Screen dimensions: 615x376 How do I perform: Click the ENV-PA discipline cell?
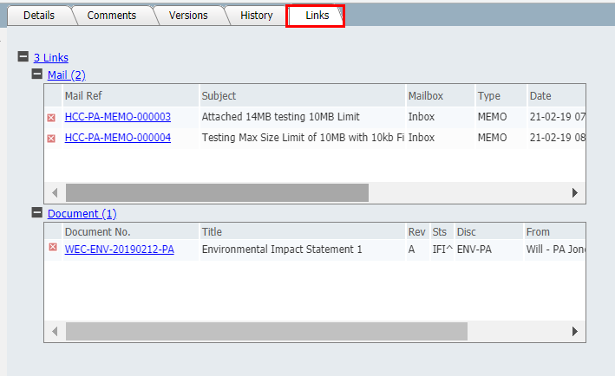tap(488, 250)
